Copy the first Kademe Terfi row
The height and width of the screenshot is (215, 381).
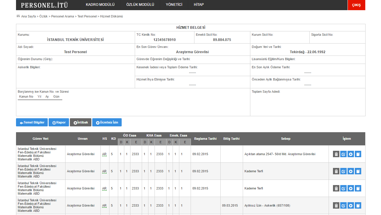tap(358, 171)
